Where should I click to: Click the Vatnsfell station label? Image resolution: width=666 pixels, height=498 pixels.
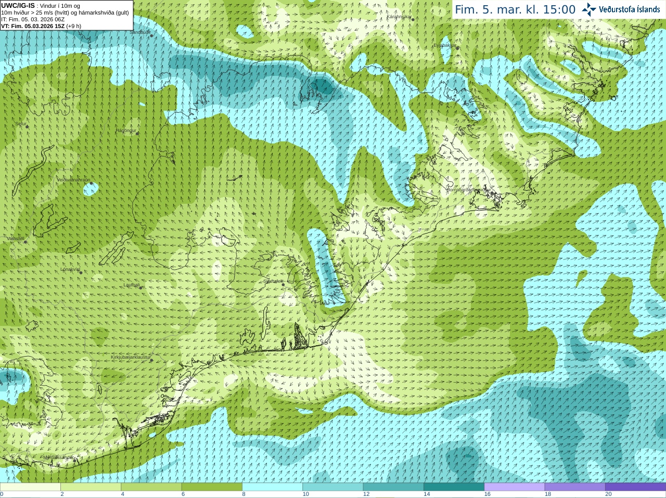(x=16, y=239)
